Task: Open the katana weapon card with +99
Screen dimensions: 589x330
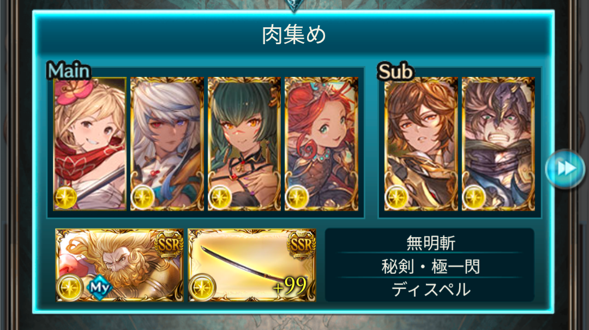Action: pos(251,265)
